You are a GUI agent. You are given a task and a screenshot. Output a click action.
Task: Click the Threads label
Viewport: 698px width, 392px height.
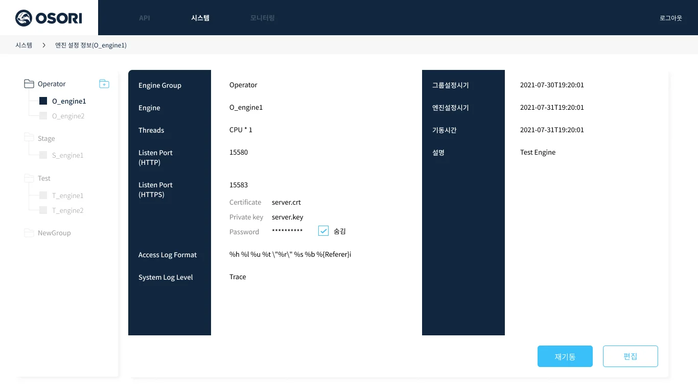pos(151,130)
